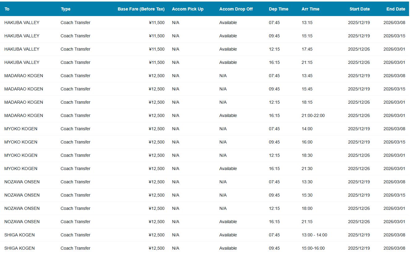
Task: Click the "Arr Time" column header
Action: [310, 9]
